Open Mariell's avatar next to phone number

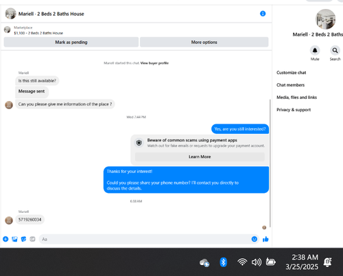tap(9, 220)
